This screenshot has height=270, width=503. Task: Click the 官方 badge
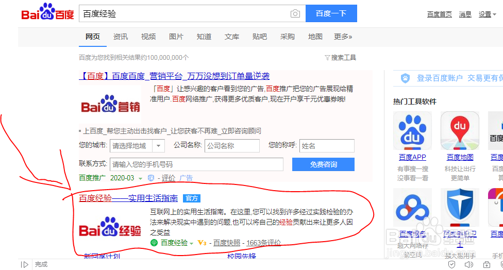(192, 198)
